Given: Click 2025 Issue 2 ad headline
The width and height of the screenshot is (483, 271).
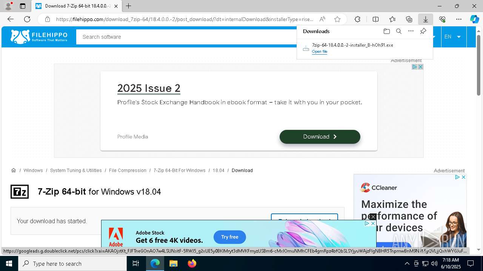Looking at the screenshot, I should pos(149,88).
